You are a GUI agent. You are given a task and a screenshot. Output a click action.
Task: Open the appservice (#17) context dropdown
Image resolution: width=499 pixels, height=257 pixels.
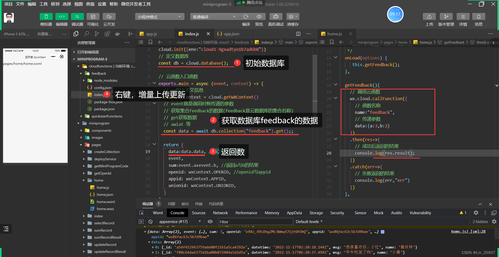[180, 222]
